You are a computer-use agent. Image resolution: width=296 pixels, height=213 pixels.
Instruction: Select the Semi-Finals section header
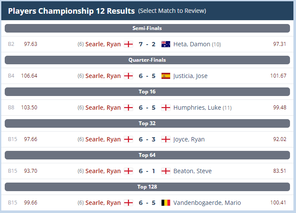tap(147, 28)
